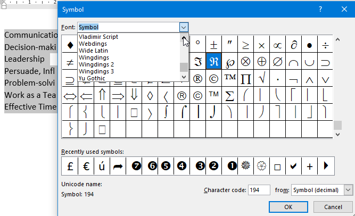Image resolution: width=355 pixels, height=216 pixels.
Task: Select Wingdings 2 in font list
Action: click(97, 64)
